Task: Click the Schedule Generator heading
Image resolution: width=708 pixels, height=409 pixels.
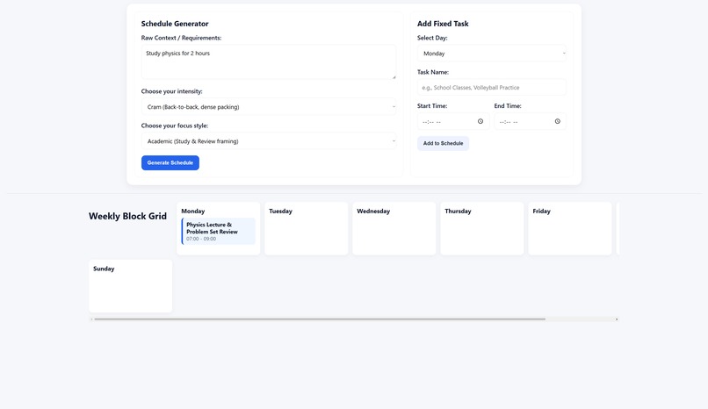Action: (175, 24)
